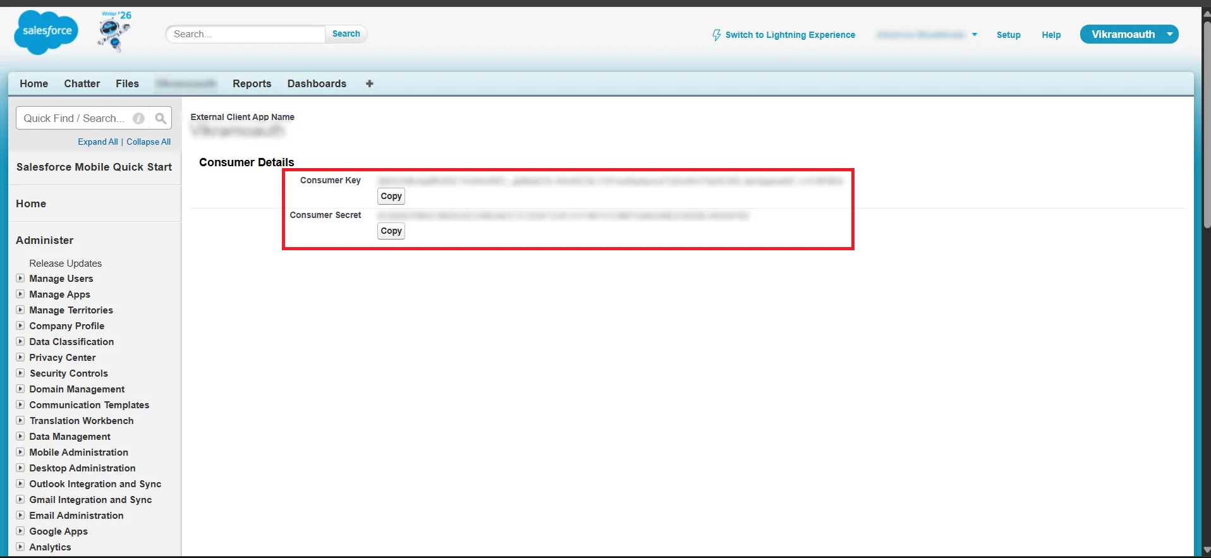Image resolution: width=1211 pixels, height=558 pixels.
Task: Open the Files tab
Action: click(127, 83)
